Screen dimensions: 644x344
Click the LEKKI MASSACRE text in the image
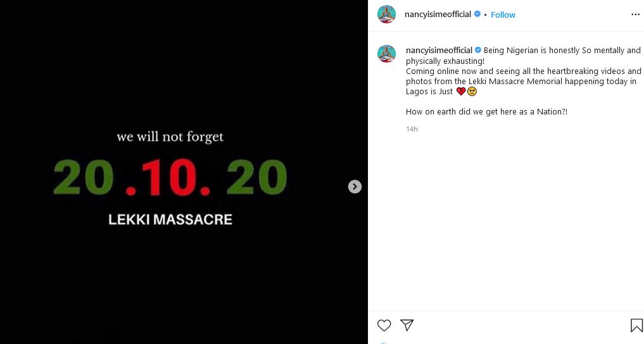(170, 220)
